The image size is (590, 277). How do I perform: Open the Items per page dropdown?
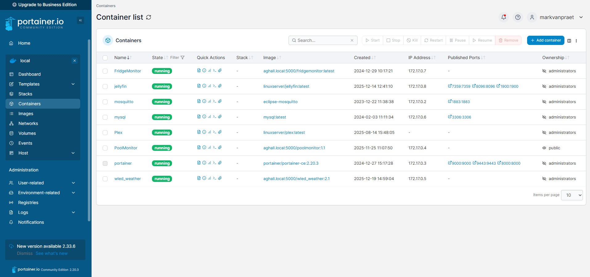572,195
